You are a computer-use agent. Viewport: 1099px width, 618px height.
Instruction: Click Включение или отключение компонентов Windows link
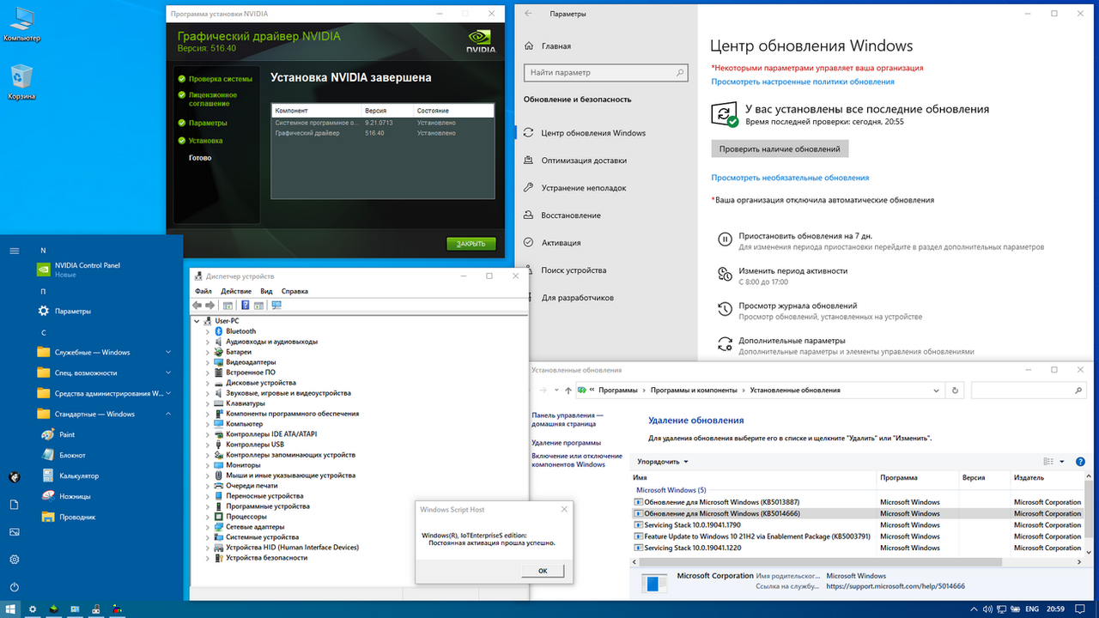click(x=577, y=460)
